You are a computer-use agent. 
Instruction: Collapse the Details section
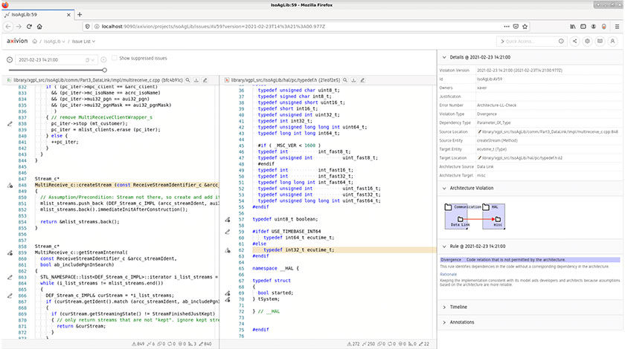tap(443, 56)
